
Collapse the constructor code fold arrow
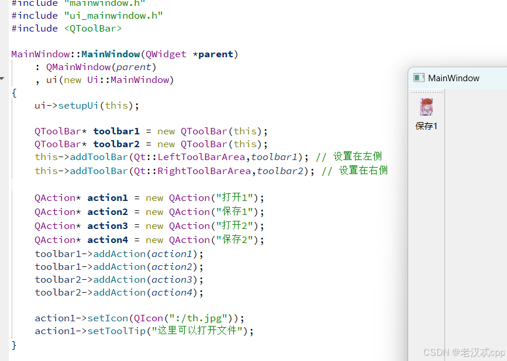point(2,78)
